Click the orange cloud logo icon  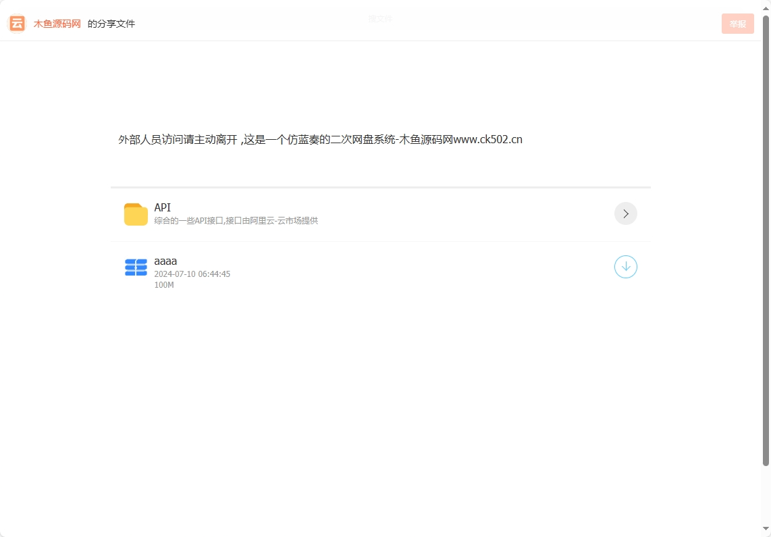[x=17, y=23]
